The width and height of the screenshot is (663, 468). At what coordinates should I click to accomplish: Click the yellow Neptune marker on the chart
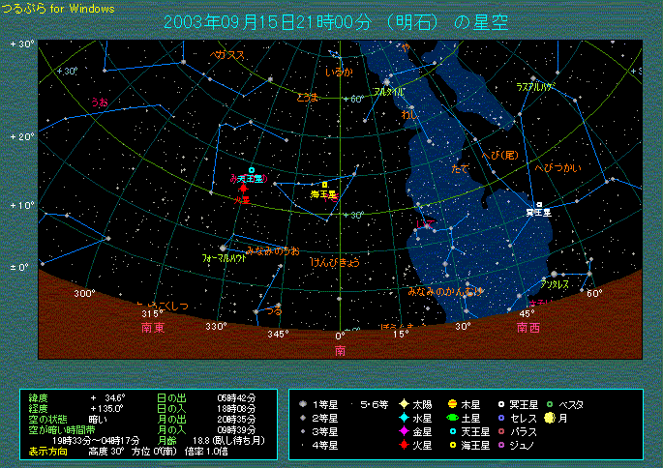pos(325,184)
